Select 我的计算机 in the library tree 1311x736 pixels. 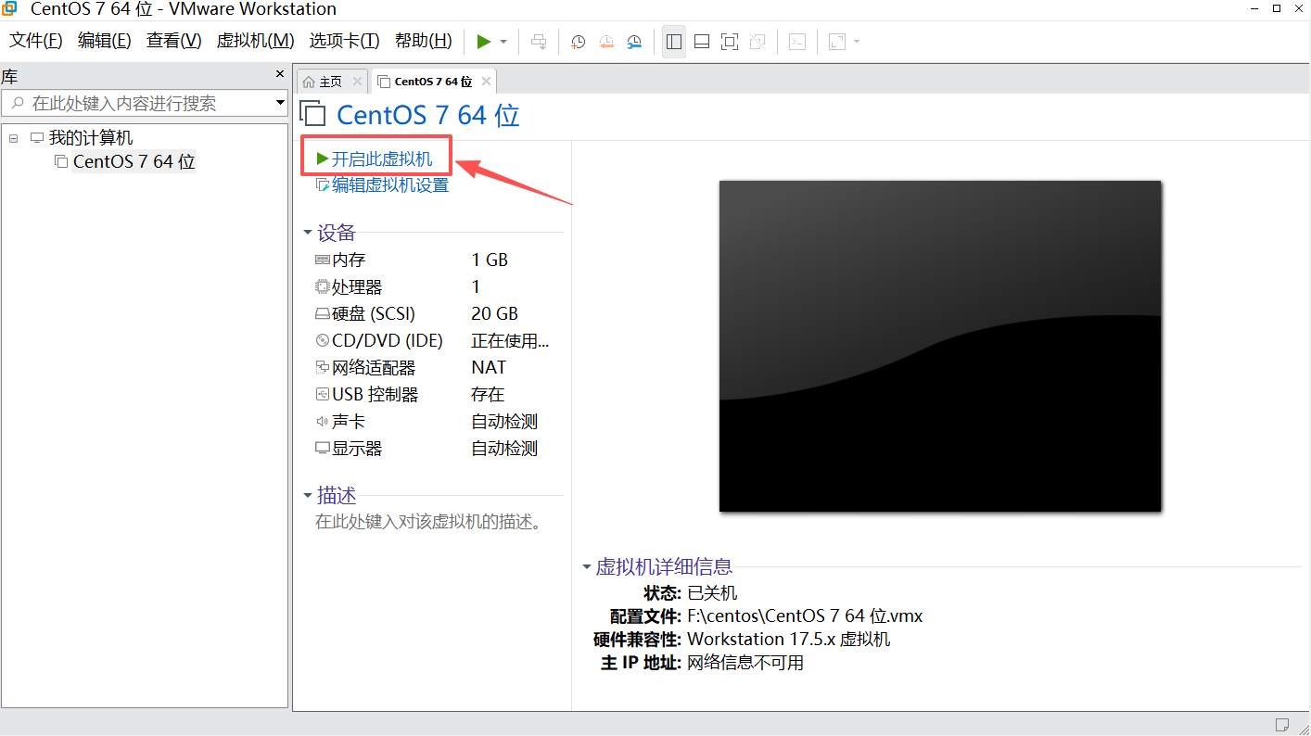click(x=90, y=138)
